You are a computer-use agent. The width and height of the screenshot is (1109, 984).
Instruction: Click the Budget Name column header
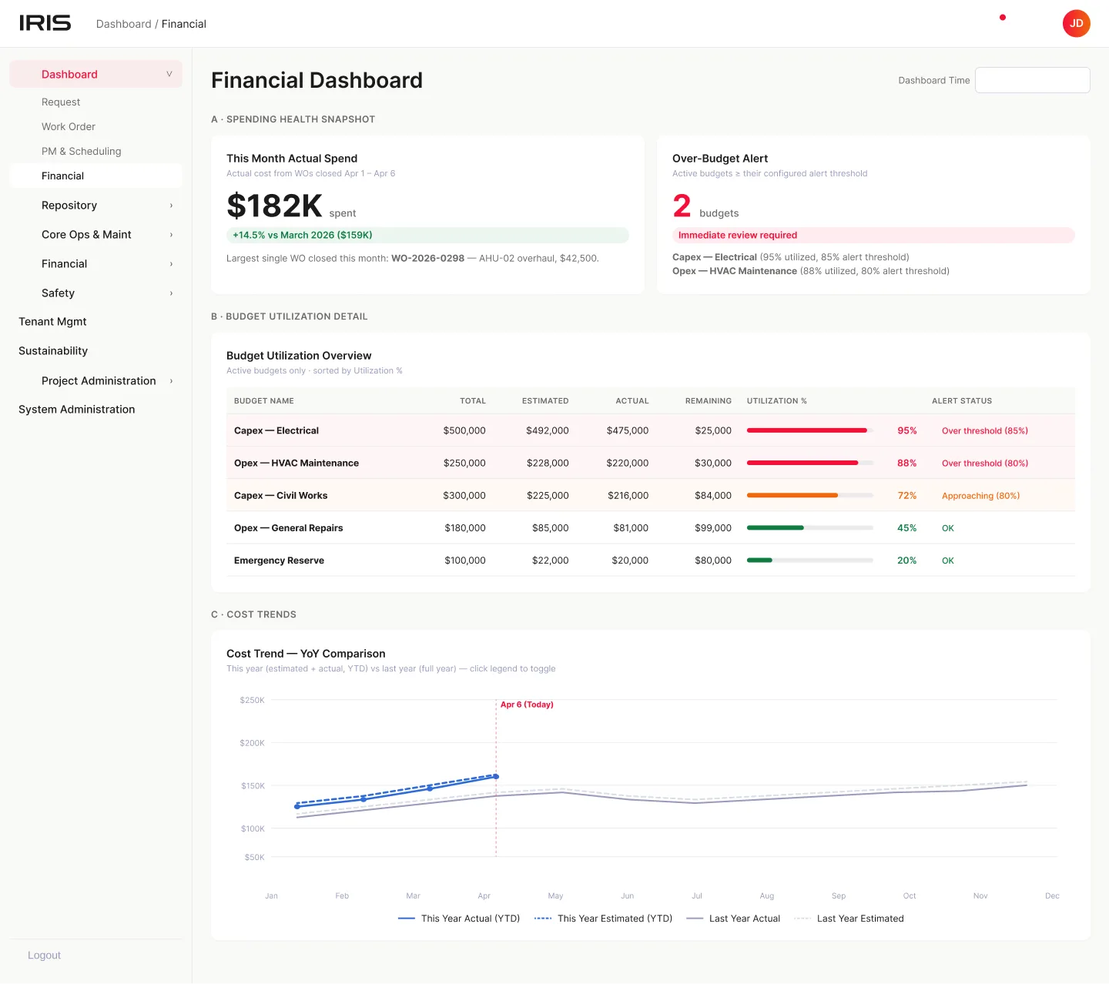264,400
